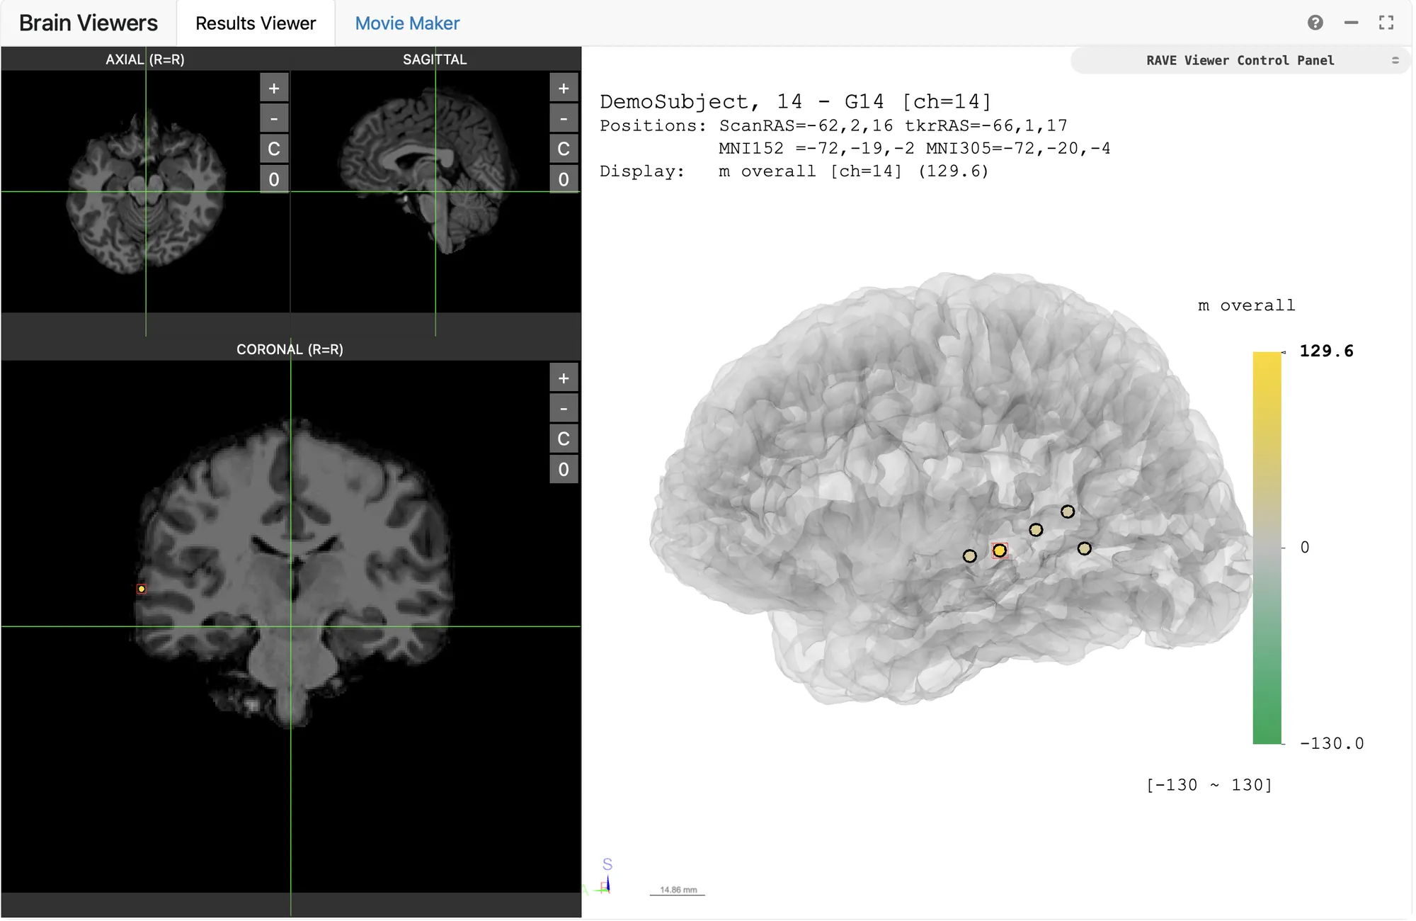
Task: Click the CORONAL (R=R) panel title
Action: [290, 349]
